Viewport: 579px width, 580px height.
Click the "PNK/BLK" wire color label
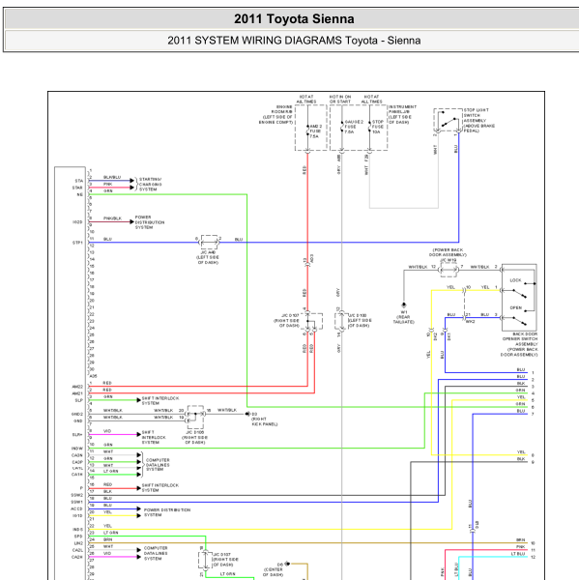point(112,218)
